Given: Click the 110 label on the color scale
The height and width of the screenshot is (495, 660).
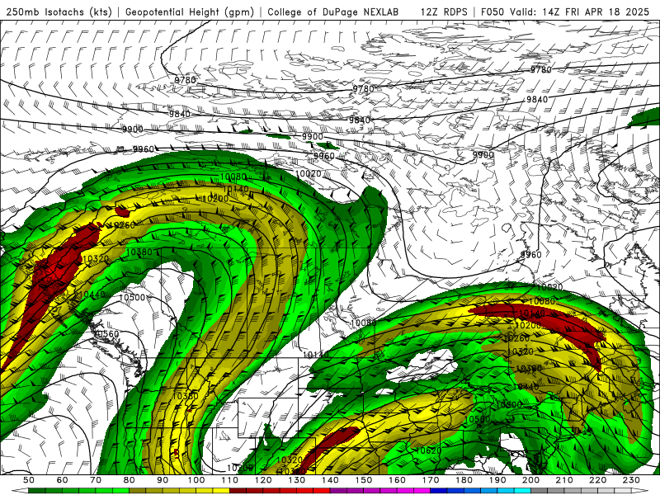Looking at the screenshot, I should tap(229, 480).
